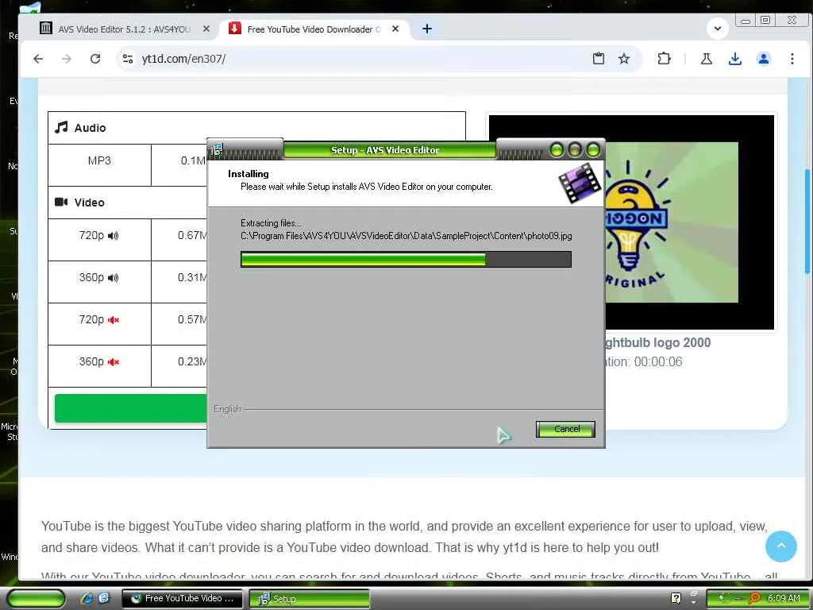This screenshot has width=813, height=610.
Task: Bookmark this page with the star
Action: pyautogui.click(x=624, y=59)
